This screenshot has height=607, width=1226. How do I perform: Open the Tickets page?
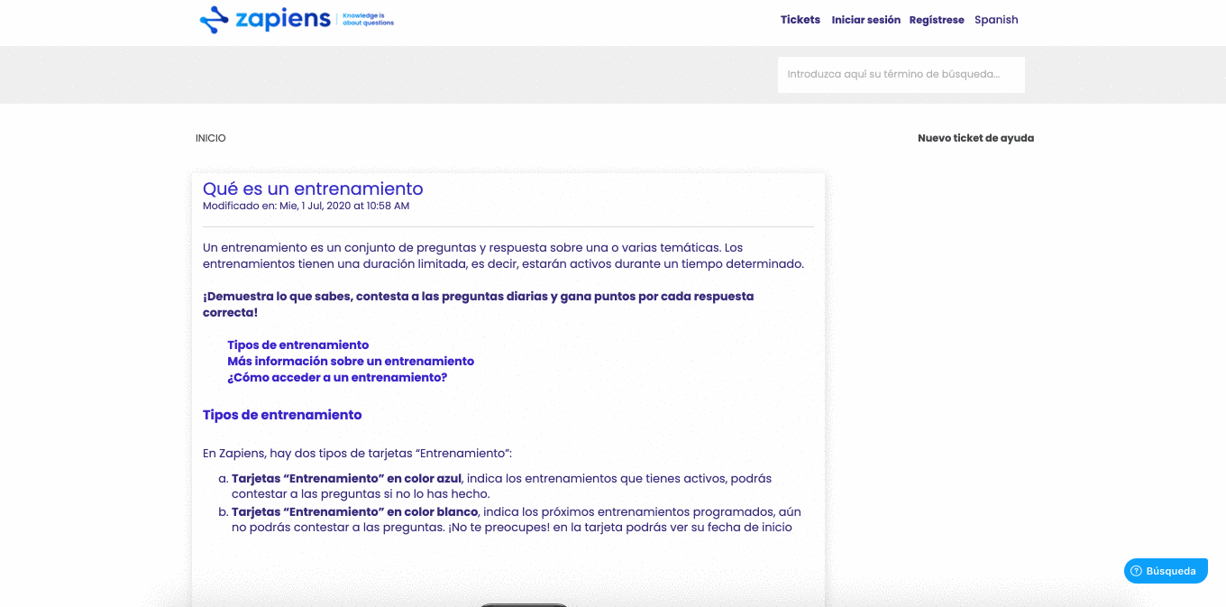click(x=801, y=20)
